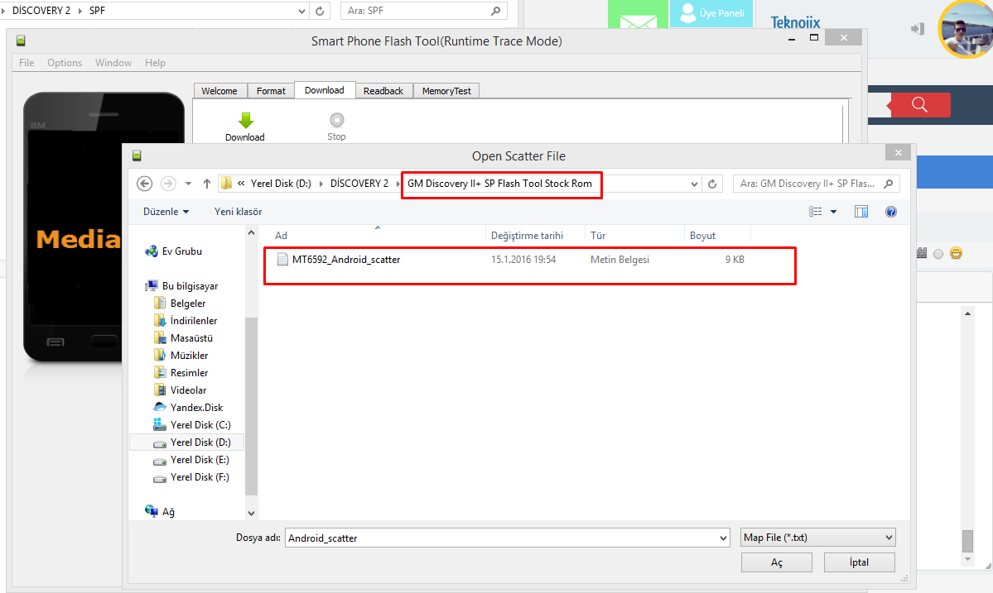Expand the view options dropdown arrow
The width and height of the screenshot is (993, 593).
[833, 212]
